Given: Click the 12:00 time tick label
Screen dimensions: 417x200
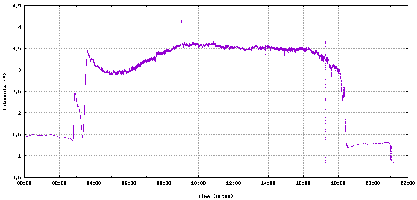Looking at the screenshot, I should coord(234,183).
